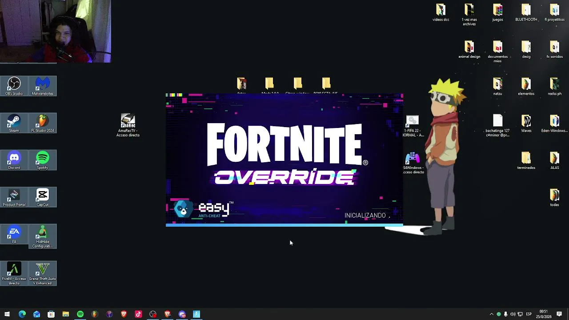This screenshot has height=320, width=569.
Task: Open the clock and calendar flyout
Action: (x=544, y=314)
